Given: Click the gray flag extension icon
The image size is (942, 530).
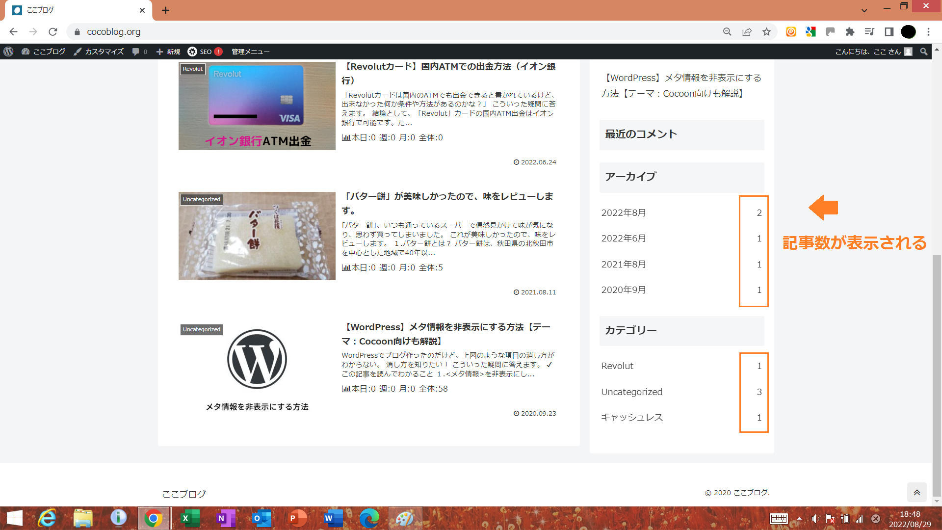Looking at the screenshot, I should (x=830, y=32).
